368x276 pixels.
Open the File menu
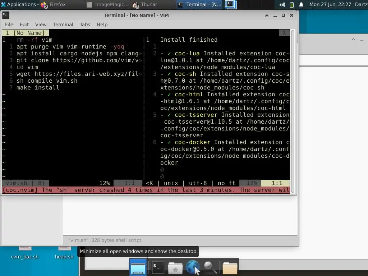(9, 24)
